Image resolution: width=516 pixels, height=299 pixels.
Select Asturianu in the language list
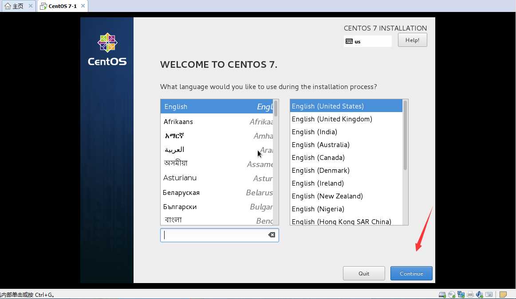click(x=217, y=178)
